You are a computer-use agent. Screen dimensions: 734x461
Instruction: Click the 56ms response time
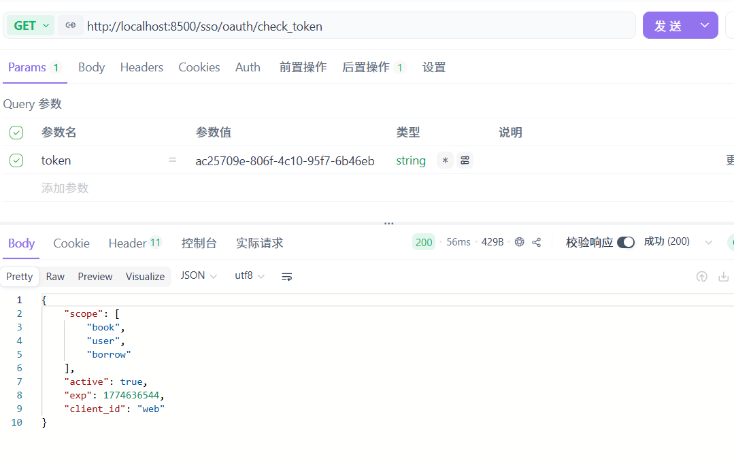click(458, 242)
